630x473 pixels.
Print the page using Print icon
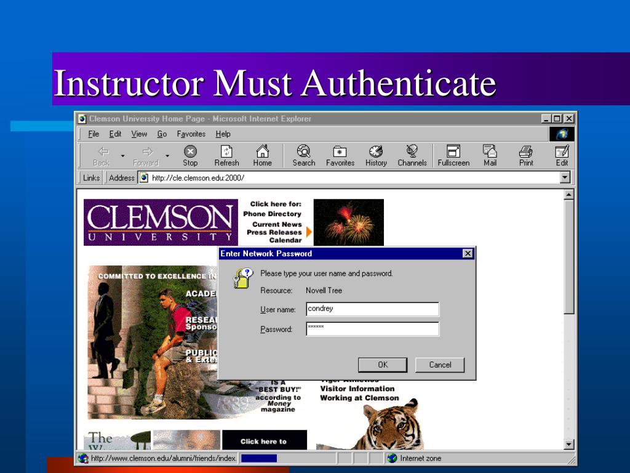click(526, 152)
